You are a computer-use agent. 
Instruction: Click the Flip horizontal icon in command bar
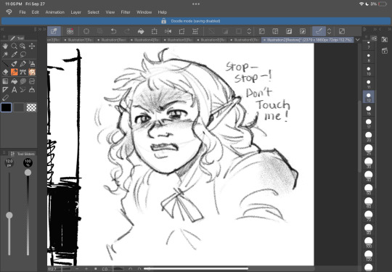click(x=168, y=31)
